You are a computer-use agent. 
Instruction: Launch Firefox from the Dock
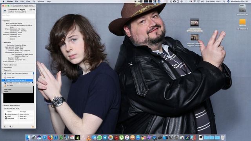pos(50,137)
